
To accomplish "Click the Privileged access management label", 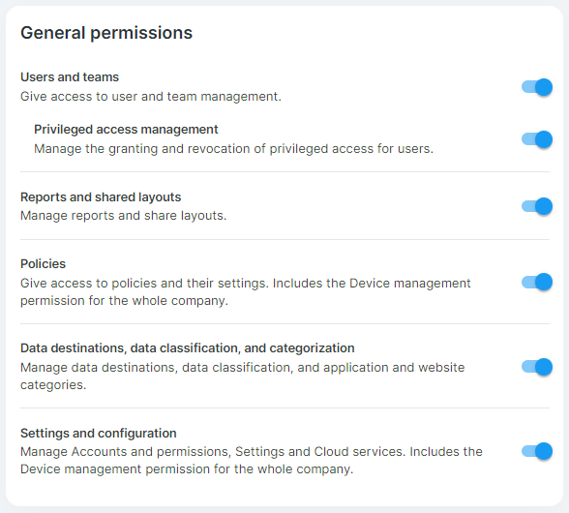I will point(126,130).
